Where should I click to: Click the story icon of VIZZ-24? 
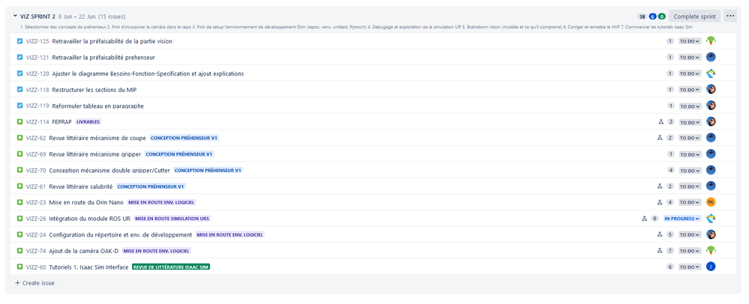(x=20, y=234)
